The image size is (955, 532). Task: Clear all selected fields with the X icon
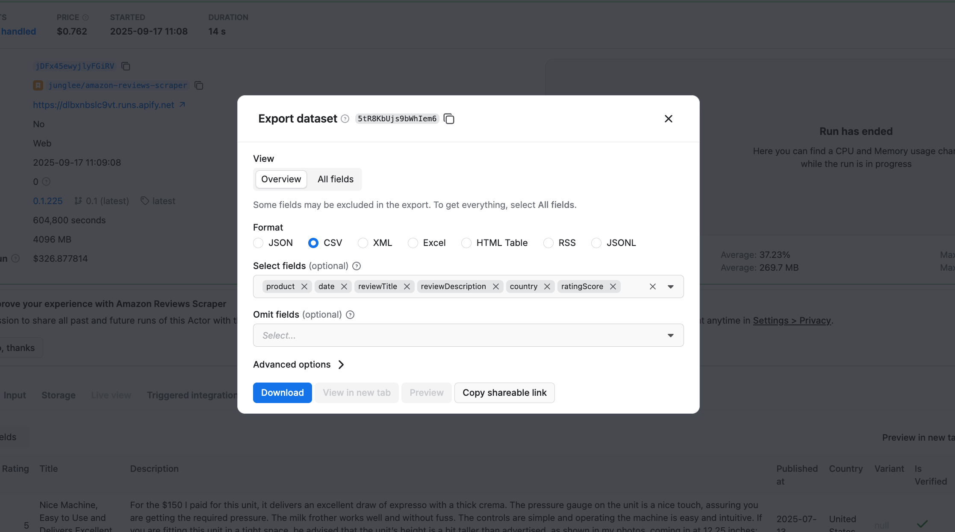coord(652,286)
